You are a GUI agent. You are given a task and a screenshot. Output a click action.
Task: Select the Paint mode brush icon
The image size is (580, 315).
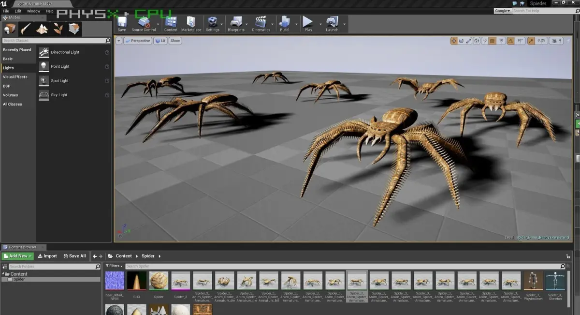(26, 29)
